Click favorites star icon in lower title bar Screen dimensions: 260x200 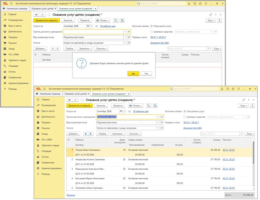click(233, 89)
